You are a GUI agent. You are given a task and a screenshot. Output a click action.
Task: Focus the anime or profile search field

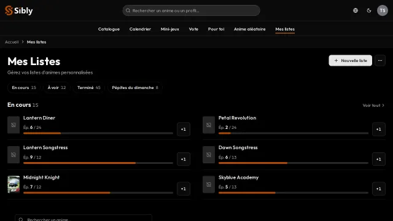[x=191, y=10]
